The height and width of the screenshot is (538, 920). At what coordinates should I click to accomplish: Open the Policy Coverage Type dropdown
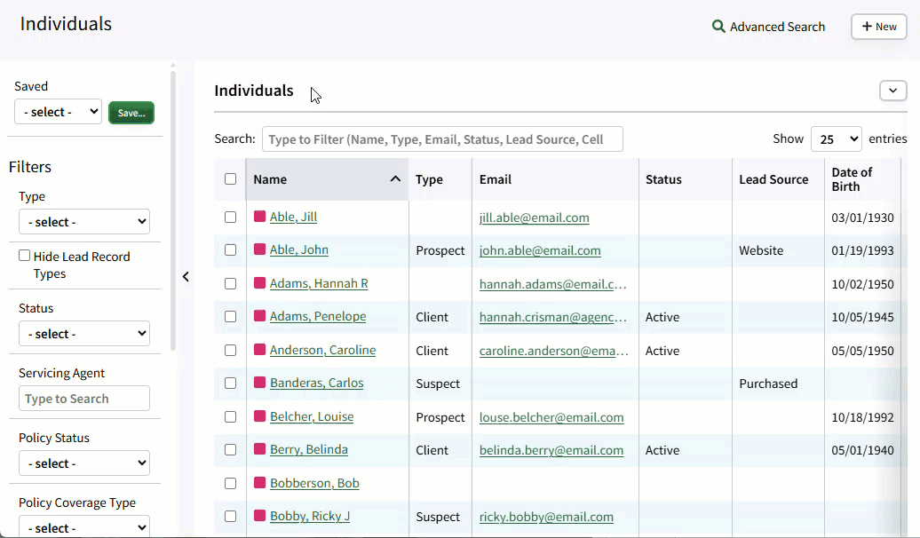coord(83,526)
